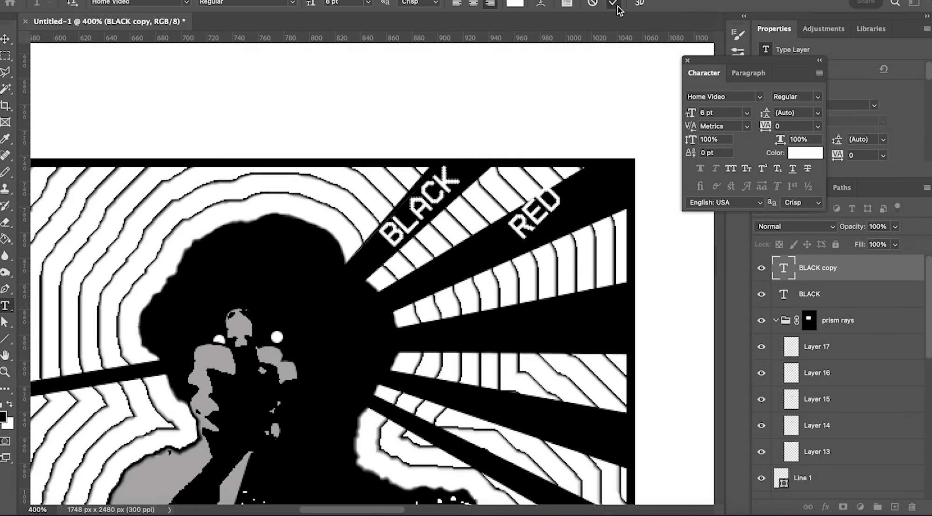Select the Frame tool
Viewport: 932px width, 516px height.
click(6, 122)
